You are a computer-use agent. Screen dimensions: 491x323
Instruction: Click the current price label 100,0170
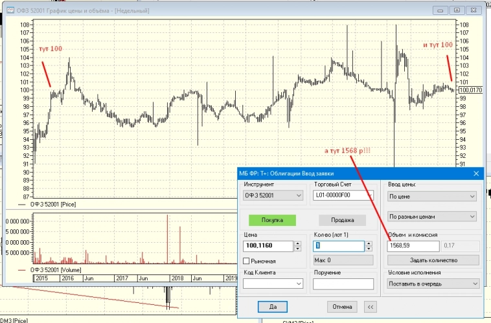click(x=471, y=90)
